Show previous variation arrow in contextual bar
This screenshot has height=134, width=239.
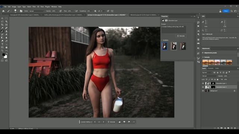[x=95, y=122]
